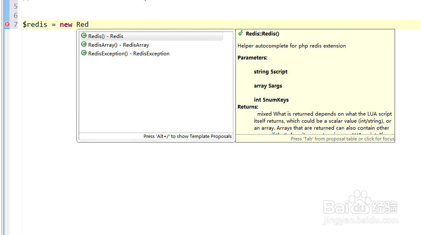The image size is (421, 235).
Task: Click class icon beside RedisException() proposal
Action: (x=84, y=53)
